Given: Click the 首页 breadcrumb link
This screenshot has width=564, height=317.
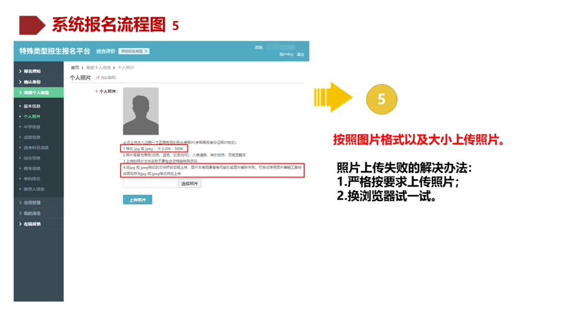Looking at the screenshot, I should tap(75, 67).
